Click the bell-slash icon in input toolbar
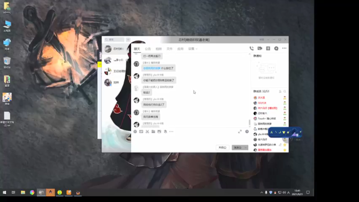 (165, 132)
